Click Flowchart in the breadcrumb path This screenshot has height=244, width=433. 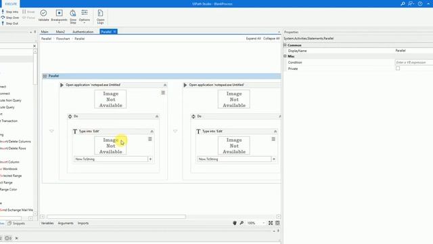tap(63, 39)
